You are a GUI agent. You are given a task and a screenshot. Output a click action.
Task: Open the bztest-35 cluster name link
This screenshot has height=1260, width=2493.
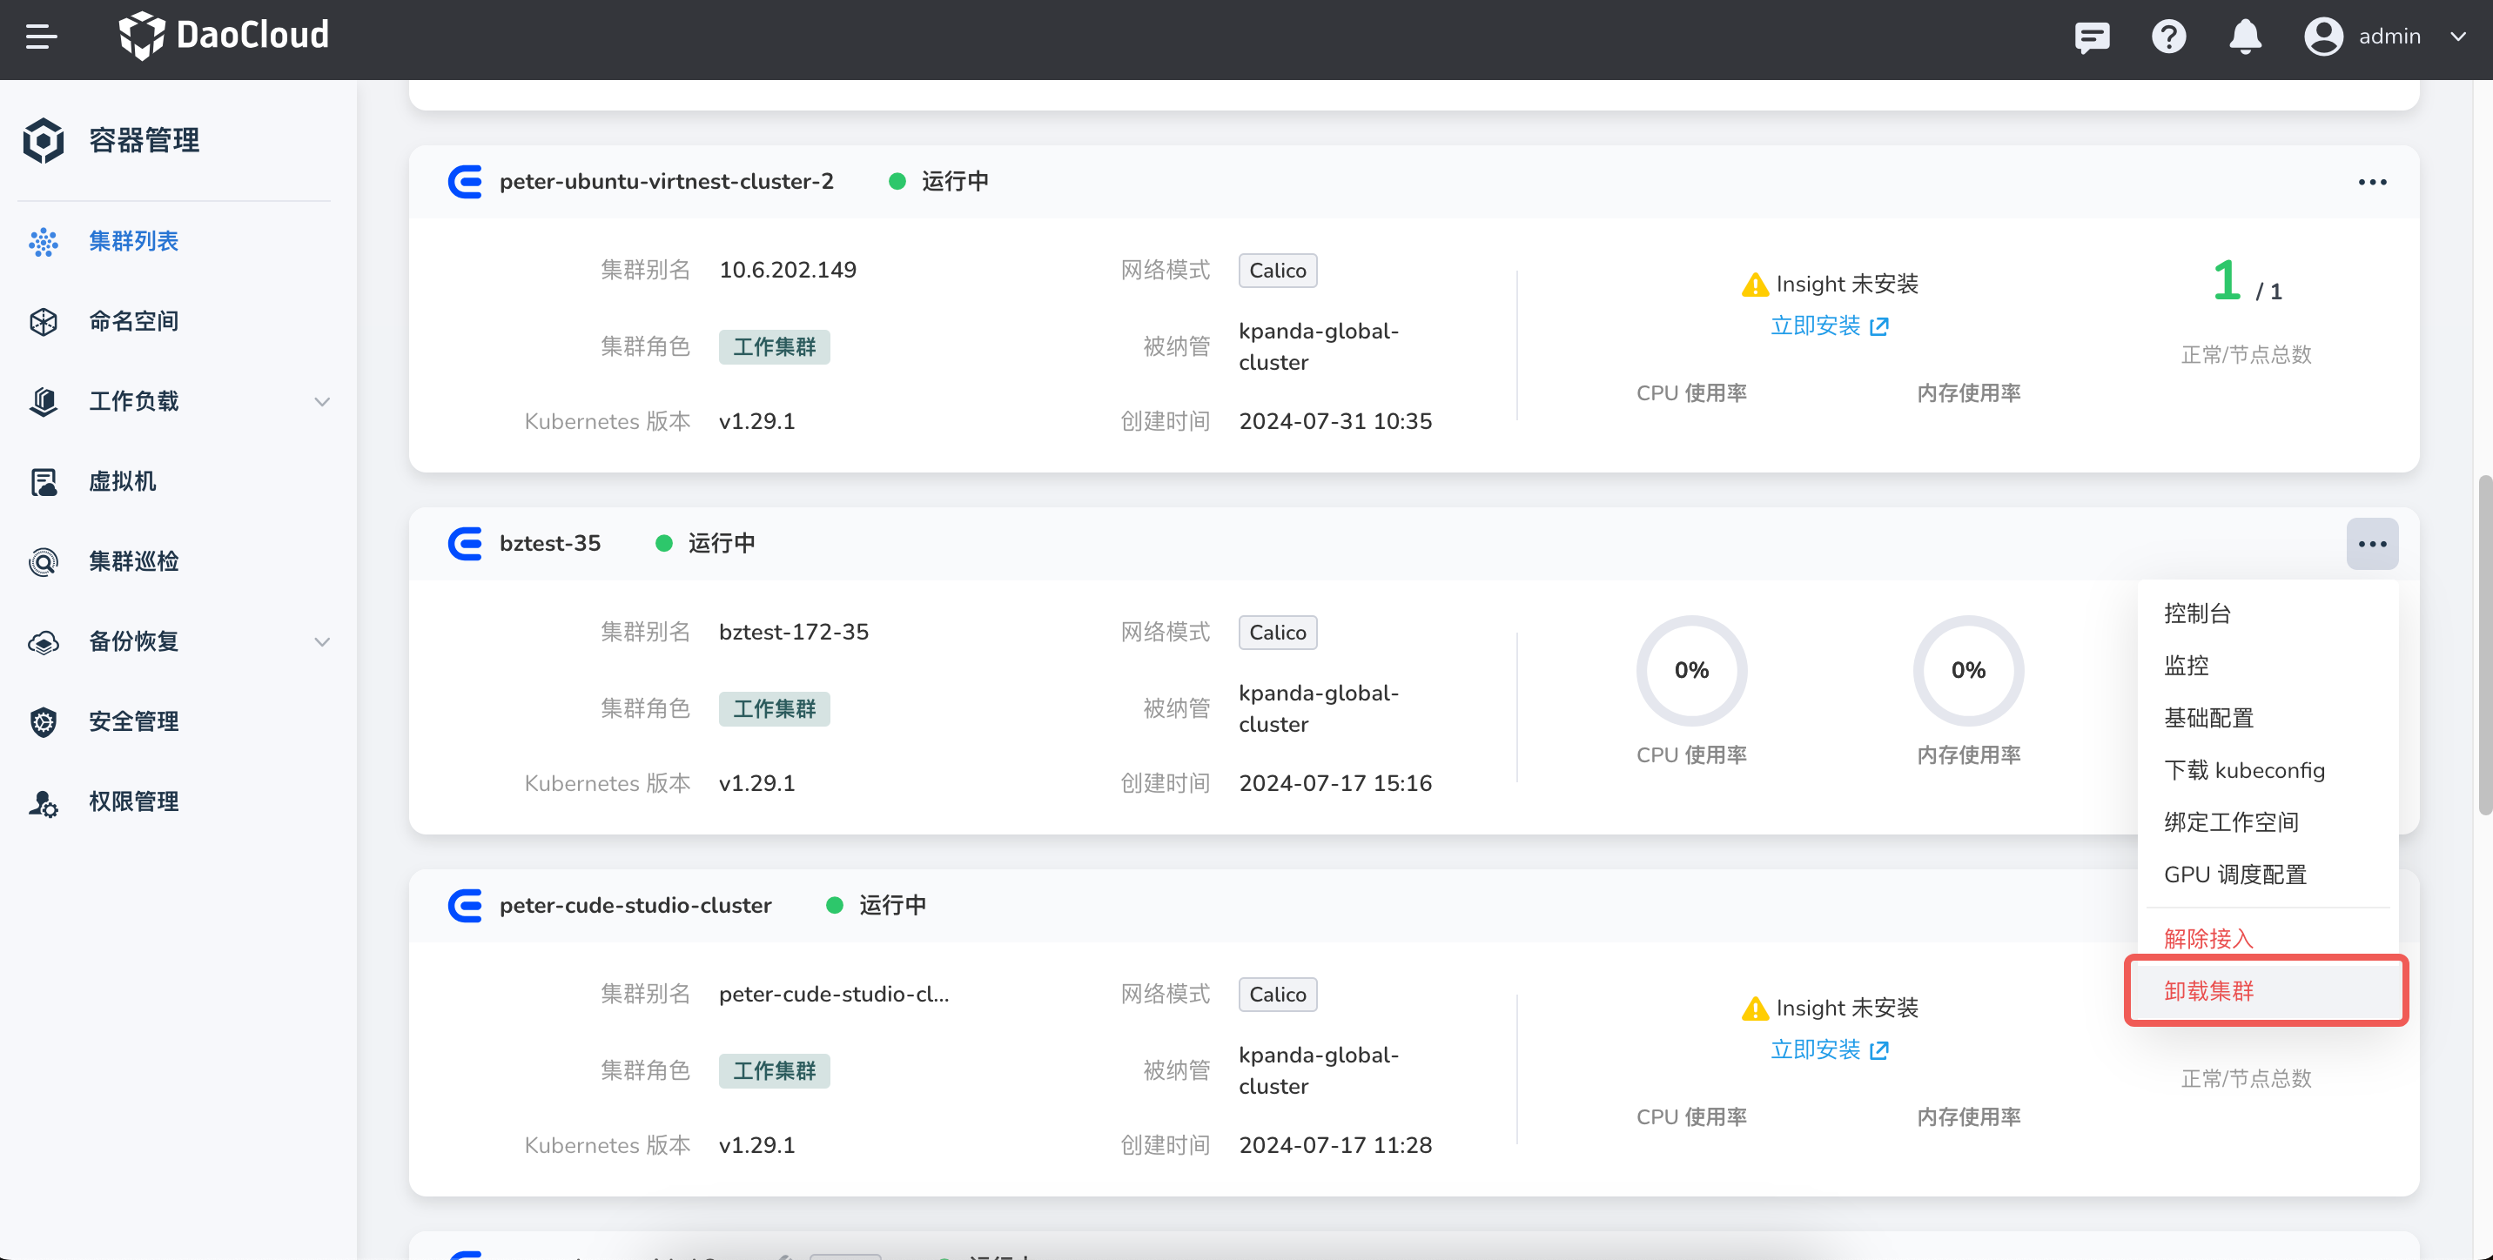550,544
